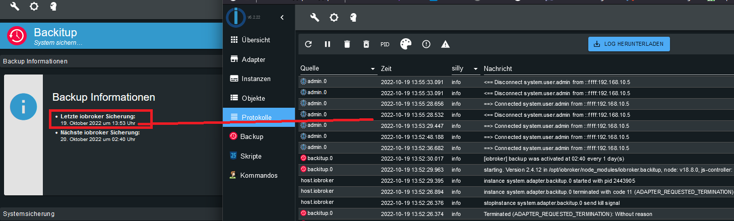Open Kommandos in sidebar
This screenshot has height=221, width=734.
coord(259,175)
